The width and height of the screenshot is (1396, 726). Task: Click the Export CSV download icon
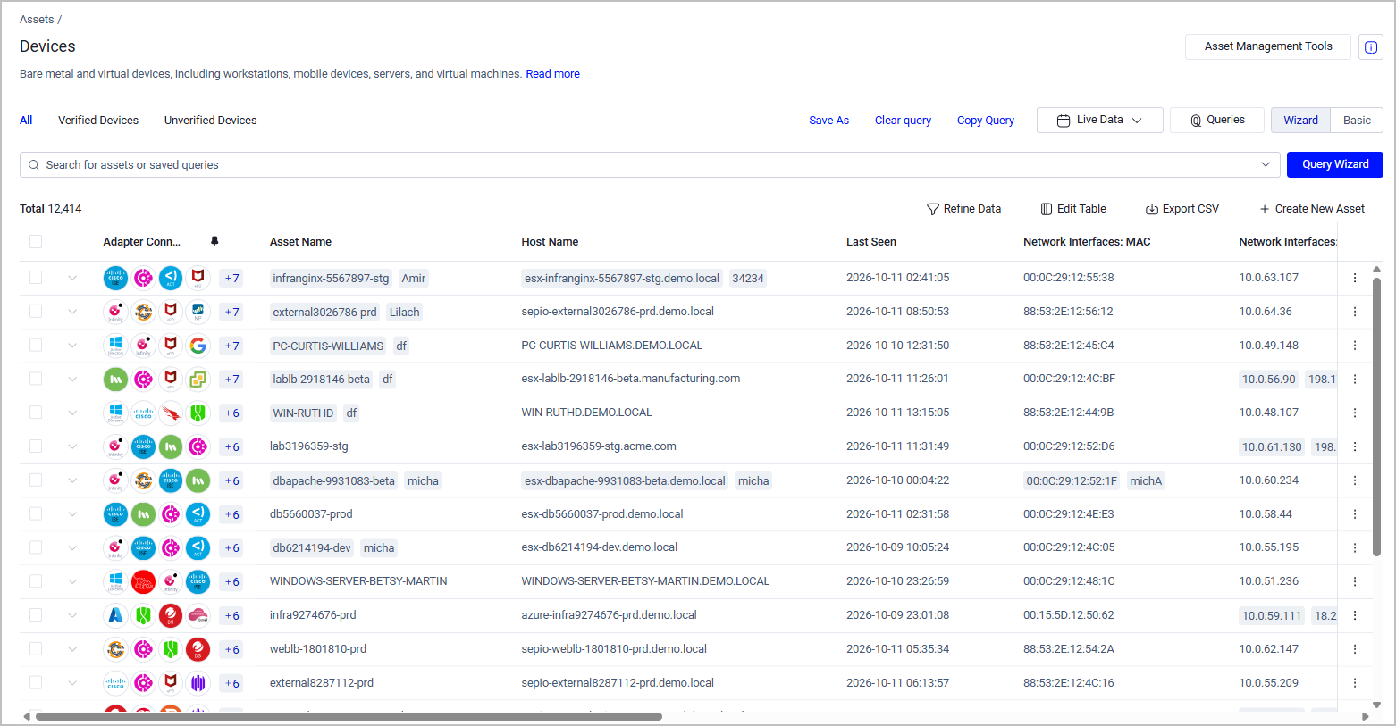click(x=1152, y=209)
